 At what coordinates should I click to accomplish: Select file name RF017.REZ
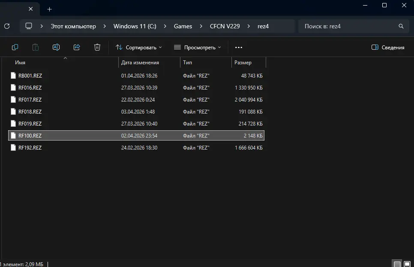pyautogui.click(x=30, y=100)
